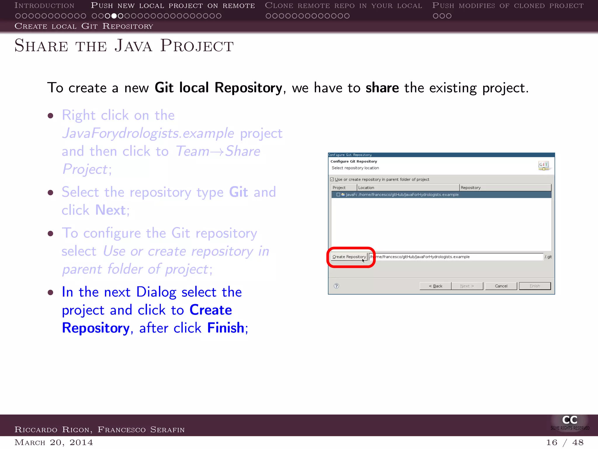Click the 'Share the Java Project' title
The height and width of the screenshot is (449, 598).
point(124,46)
